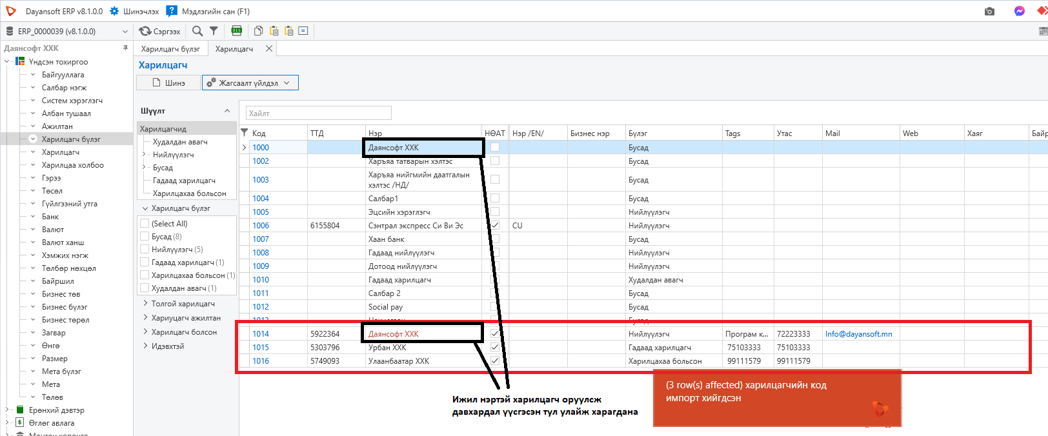The image size is (1048, 436).
Task: Sort by the ТТД column header
Action: (336, 133)
